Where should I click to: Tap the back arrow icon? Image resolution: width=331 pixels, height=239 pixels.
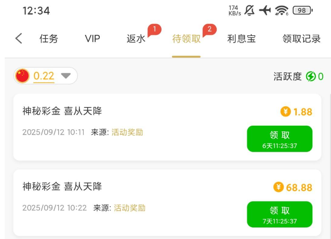[19, 38]
